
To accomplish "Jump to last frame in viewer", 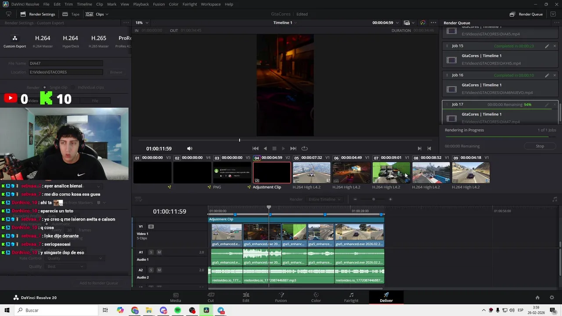I will [293, 148].
